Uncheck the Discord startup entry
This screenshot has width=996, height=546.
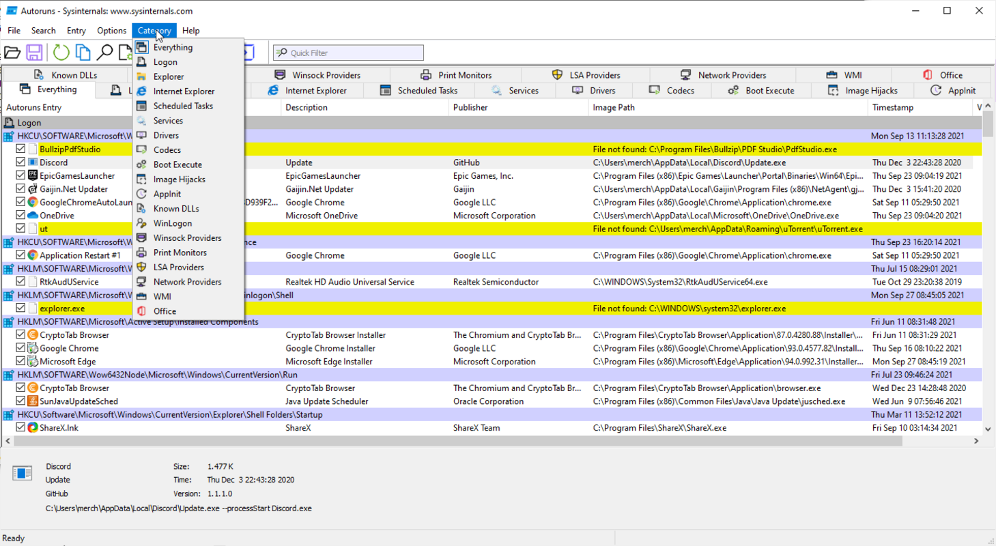pyautogui.click(x=20, y=162)
